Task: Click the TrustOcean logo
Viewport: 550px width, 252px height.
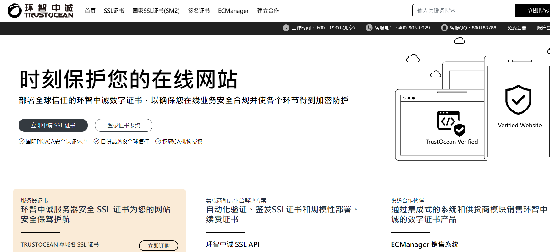Action: 40,11
